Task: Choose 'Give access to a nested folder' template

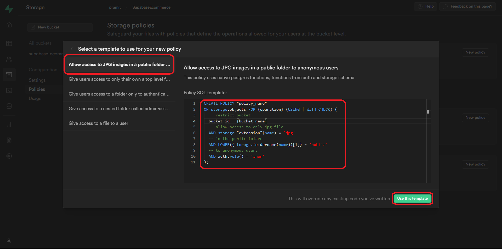Action: (x=119, y=109)
